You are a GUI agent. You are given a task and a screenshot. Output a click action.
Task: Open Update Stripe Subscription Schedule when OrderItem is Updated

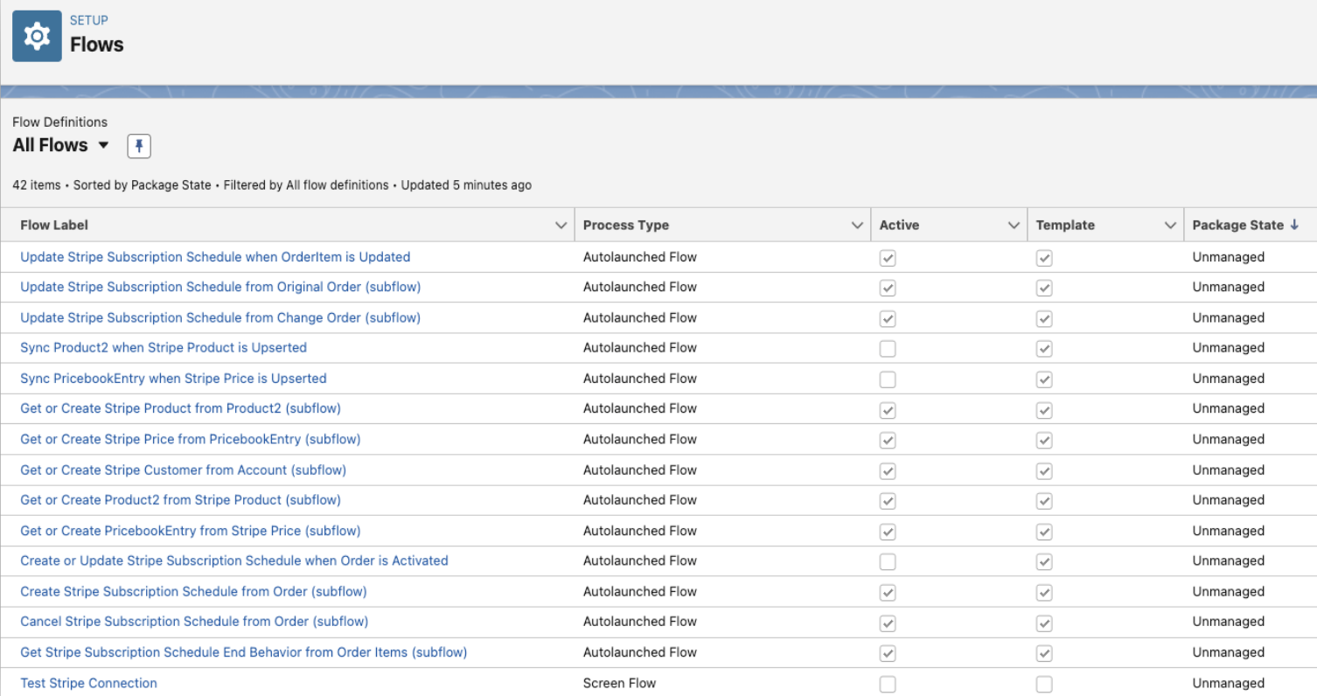(x=215, y=257)
